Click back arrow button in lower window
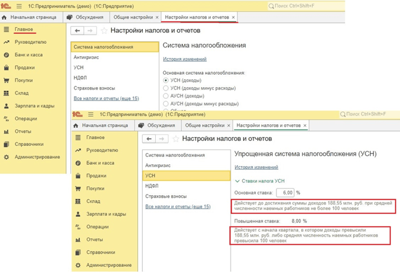 click(149, 138)
